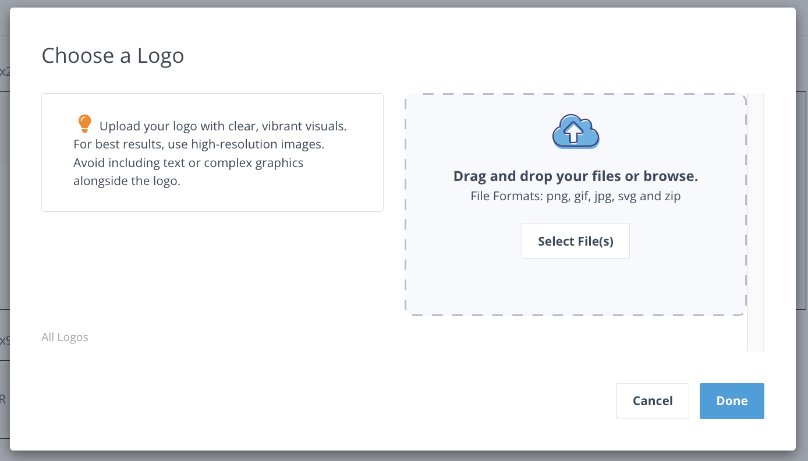Image resolution: width=808 pixels, height=461 pixels.
Task: Click blank dialog space left of Cancel button
Action: pyautogui.click(x=407, y=400)
